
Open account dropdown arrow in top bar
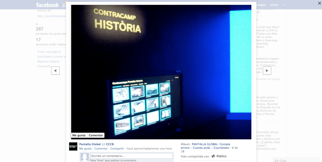(x=283, y=5)
